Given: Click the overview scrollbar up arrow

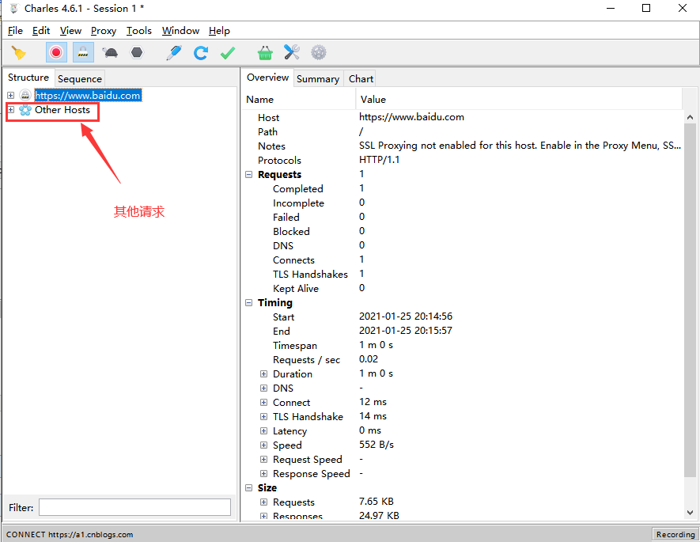Looking at the screenshot, I should pyautogui.click(x=691, y=117).
